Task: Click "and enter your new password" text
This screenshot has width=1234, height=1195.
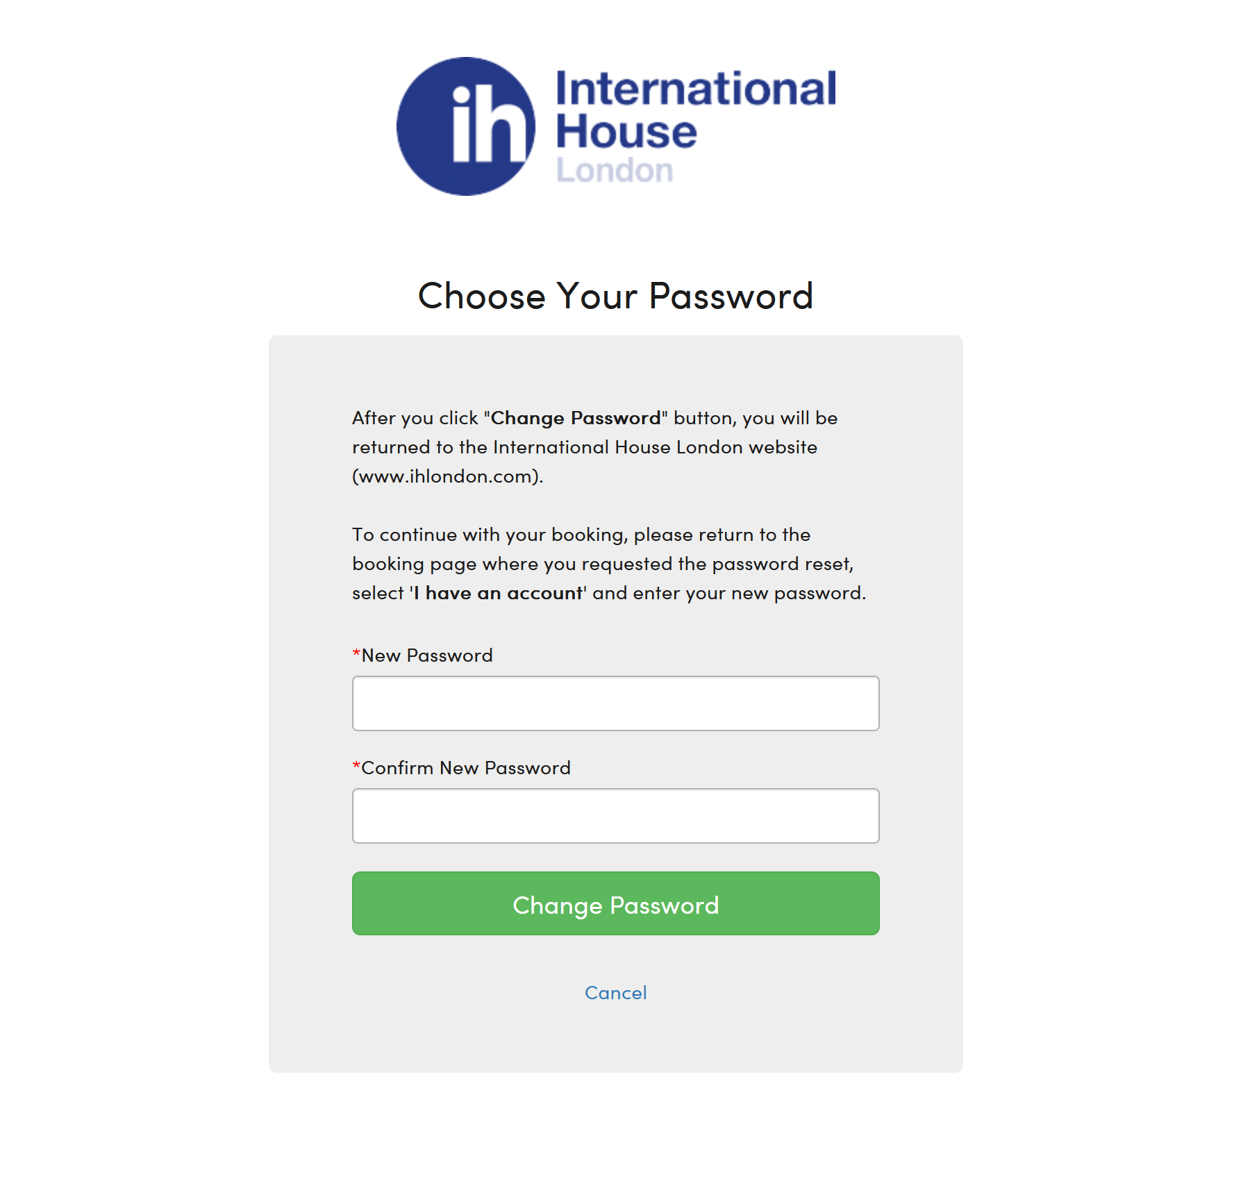Action: 728,593
